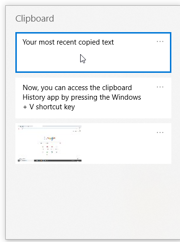Open the three-dot menu on the Windows + V entry
The height and width of the screenshot is (242, 180).
(160, 87)
